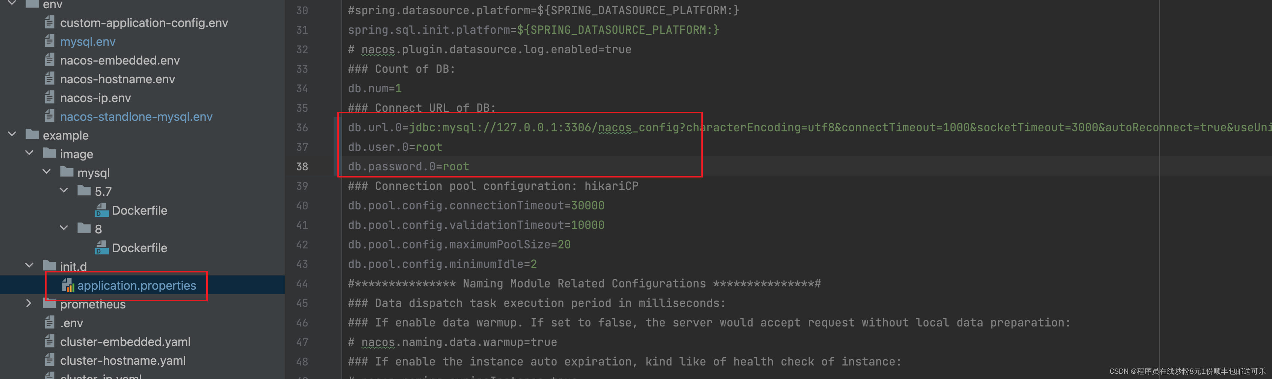Collapse the init.d folder
1272x379 pixels.
(29, 266)
